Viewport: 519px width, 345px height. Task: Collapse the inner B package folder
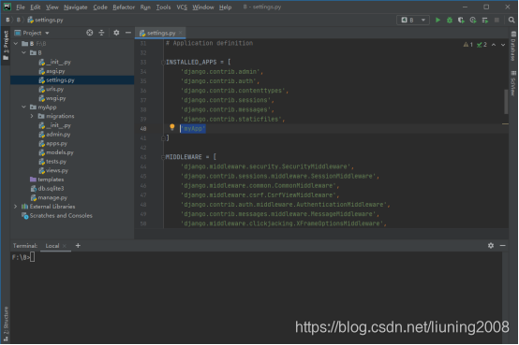point(23,52)
